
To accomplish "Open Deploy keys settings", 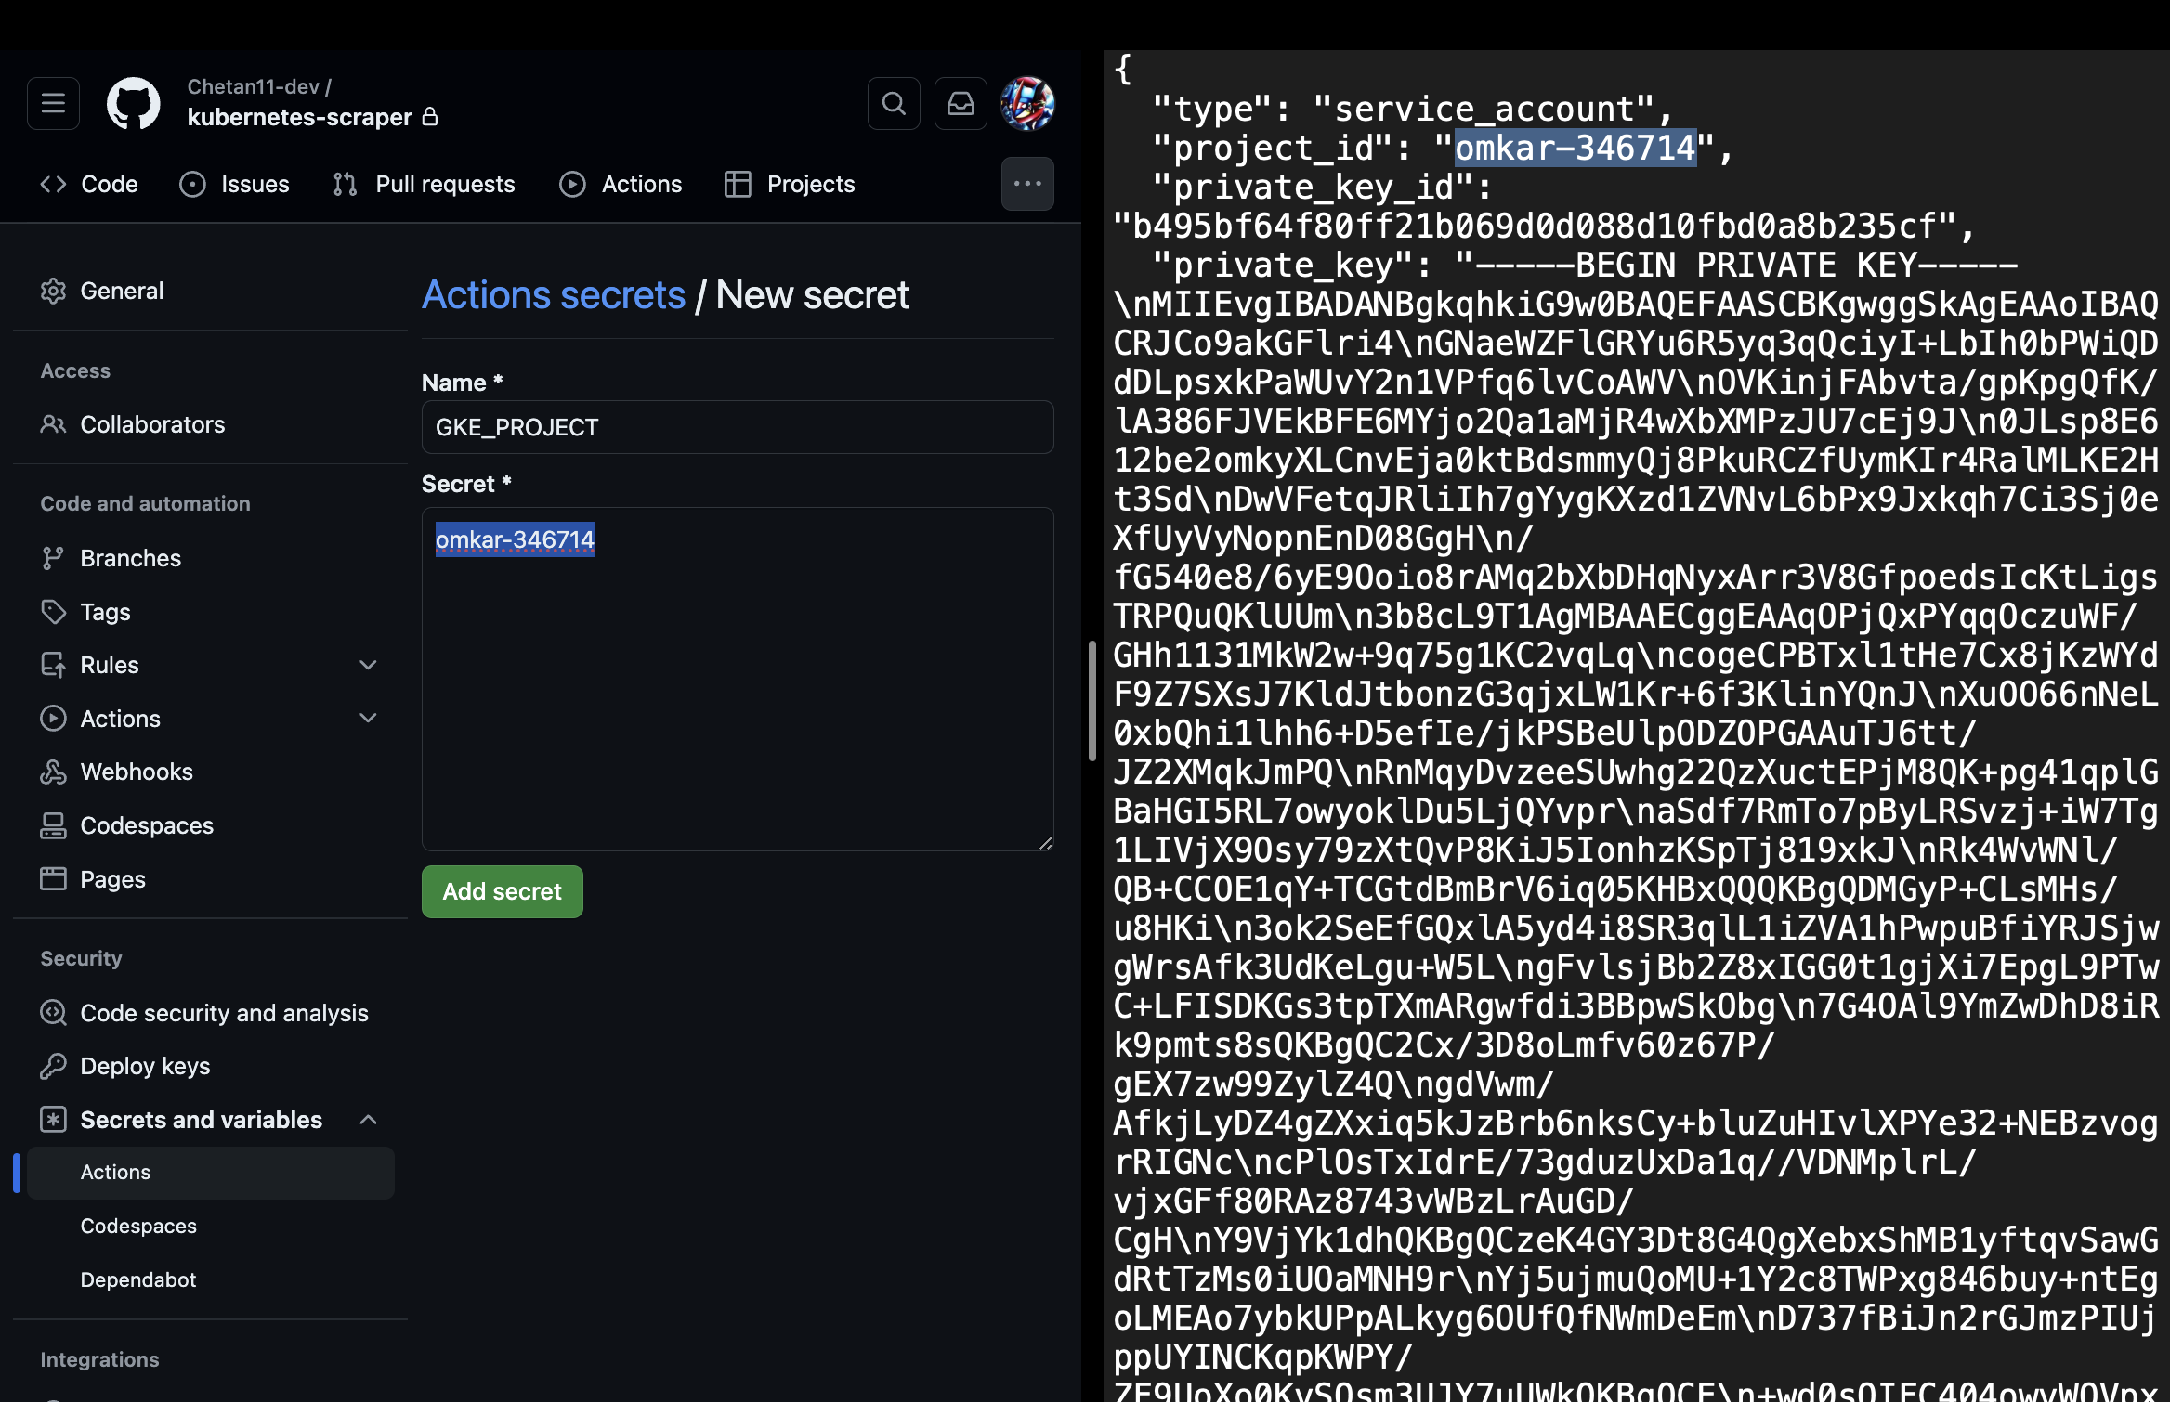I will click(x=144, y=1066).
